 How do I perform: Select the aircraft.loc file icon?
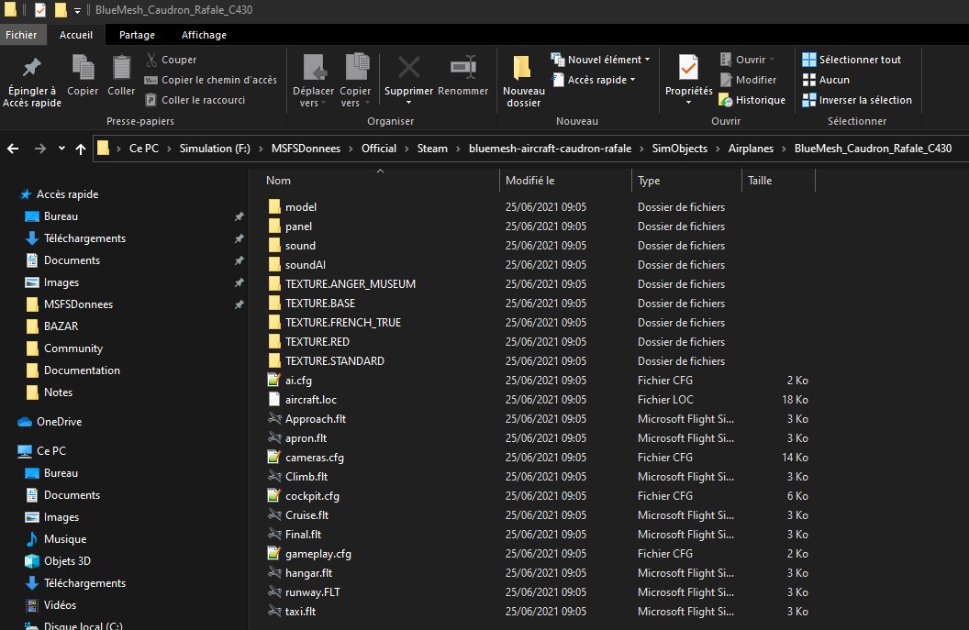click(274, 399)
